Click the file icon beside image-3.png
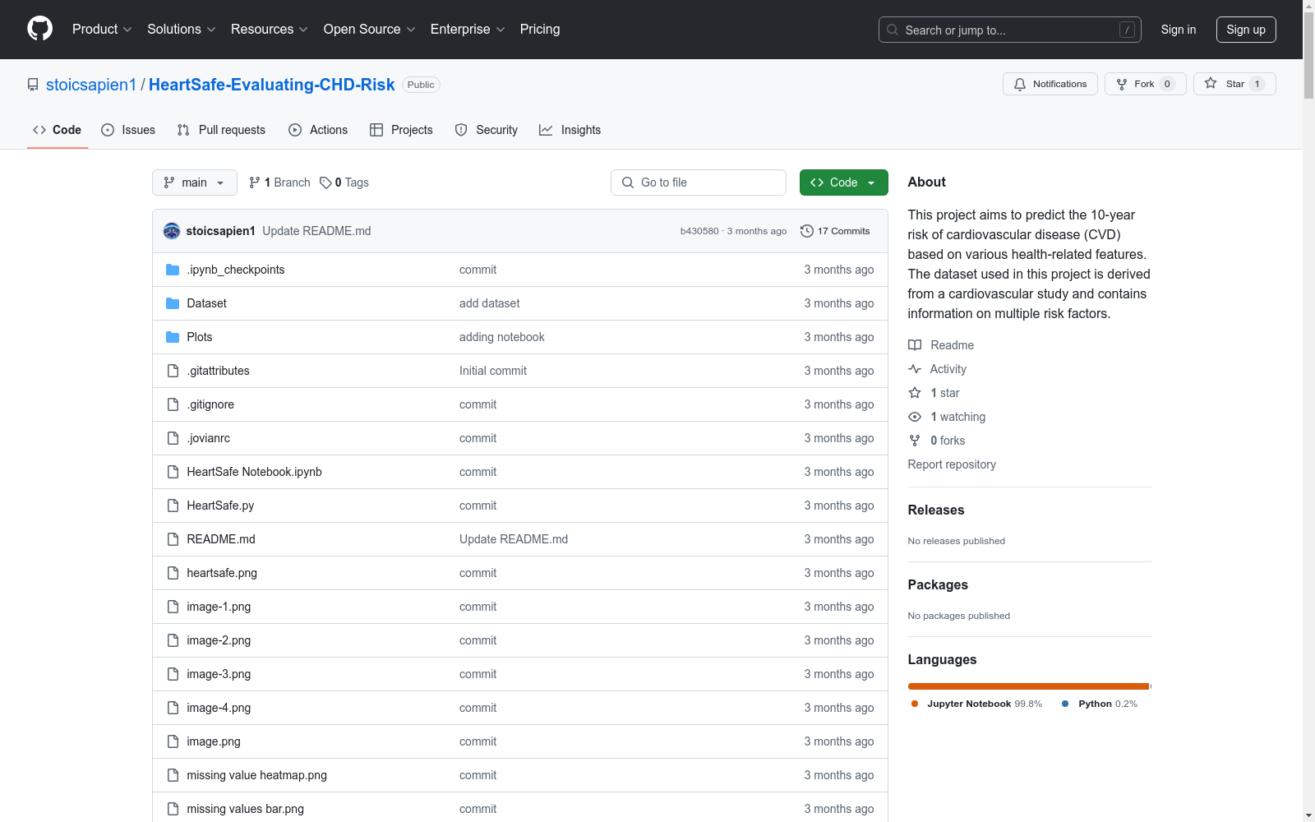The width and height of the screenshot is (1315, 822). point(173,674)
